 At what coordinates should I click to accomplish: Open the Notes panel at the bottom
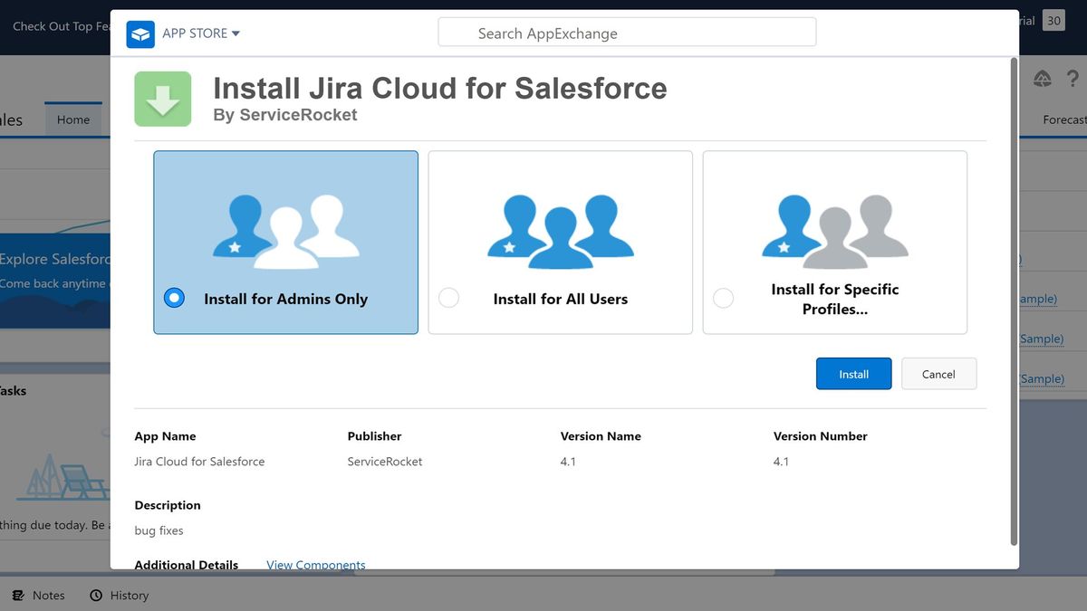[39, 595]
